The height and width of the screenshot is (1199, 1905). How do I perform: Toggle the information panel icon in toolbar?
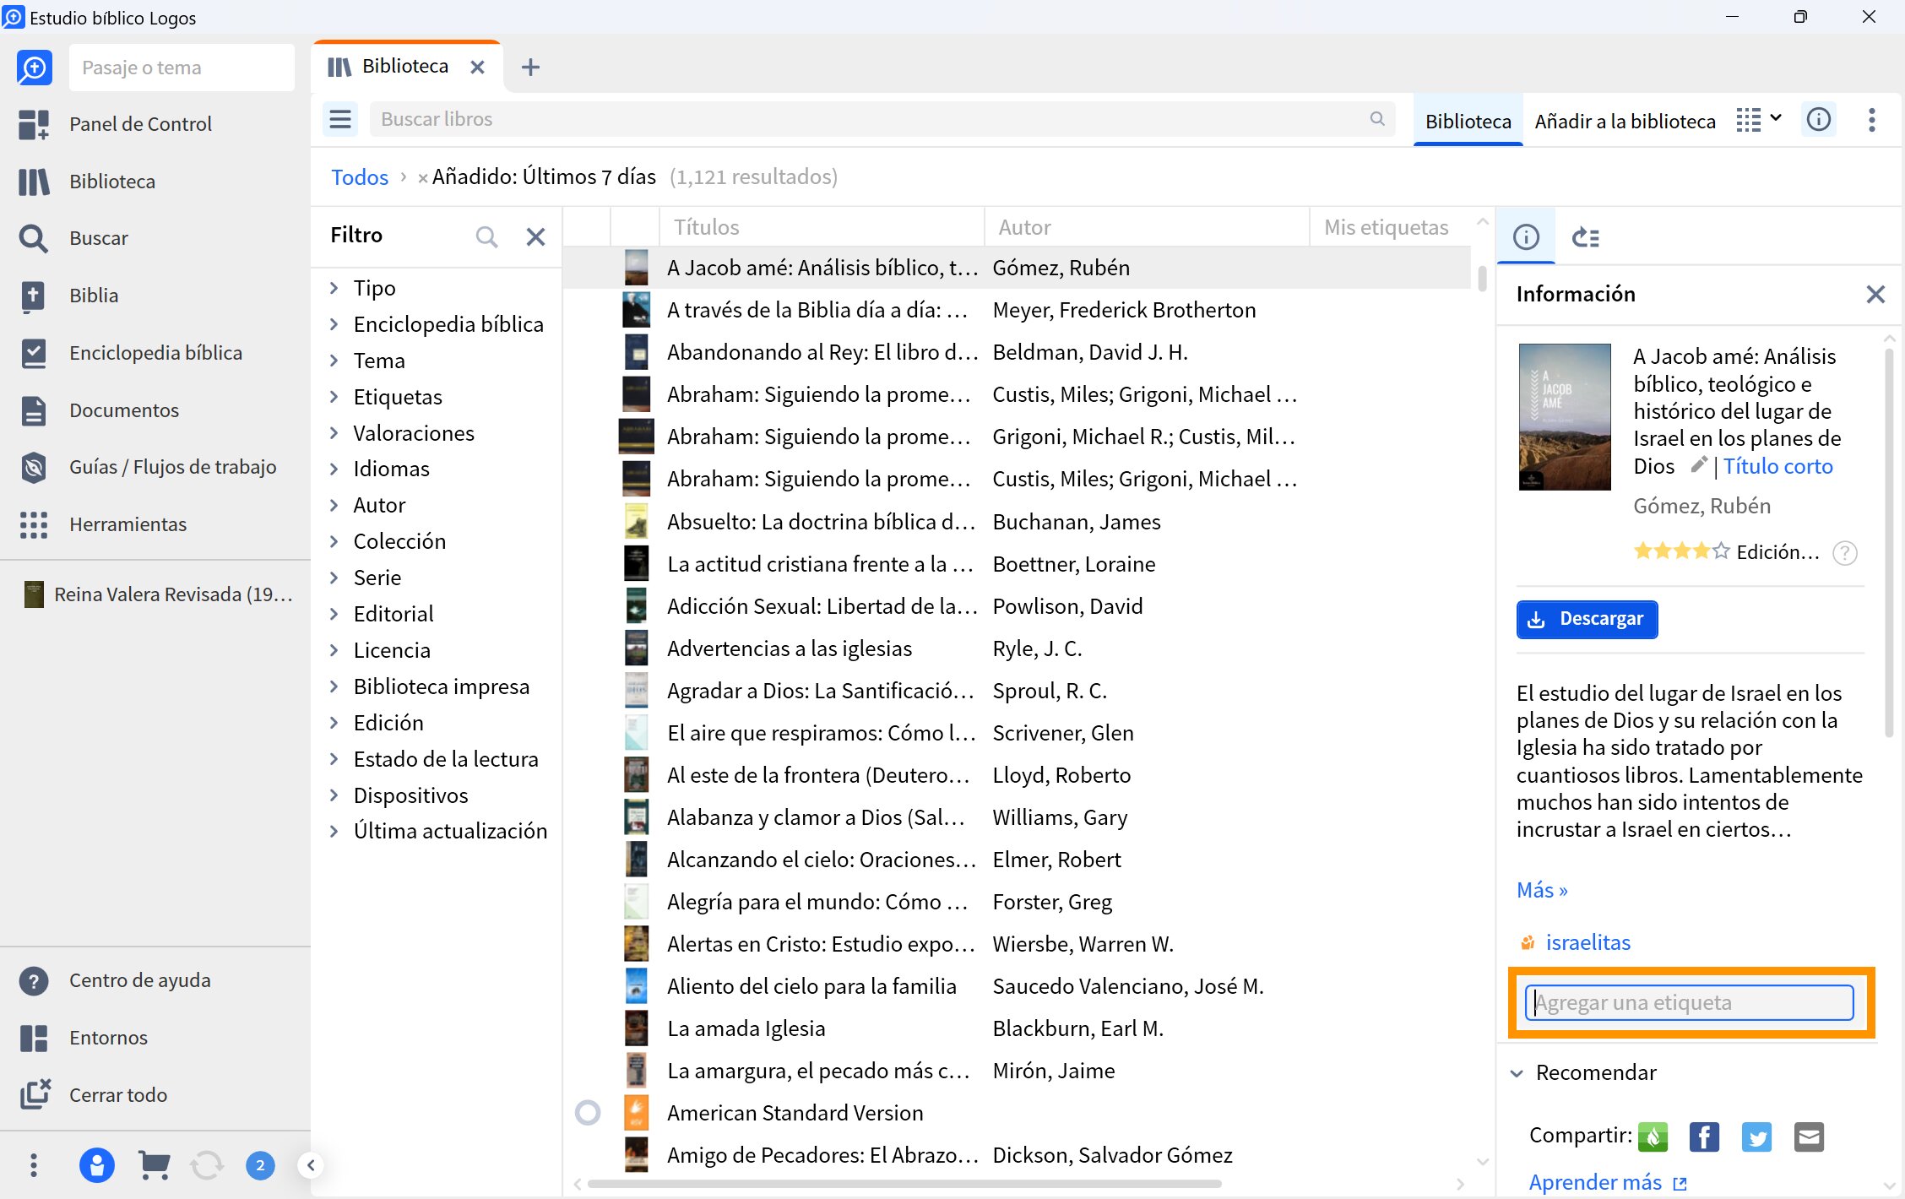tap(1819, 120)
